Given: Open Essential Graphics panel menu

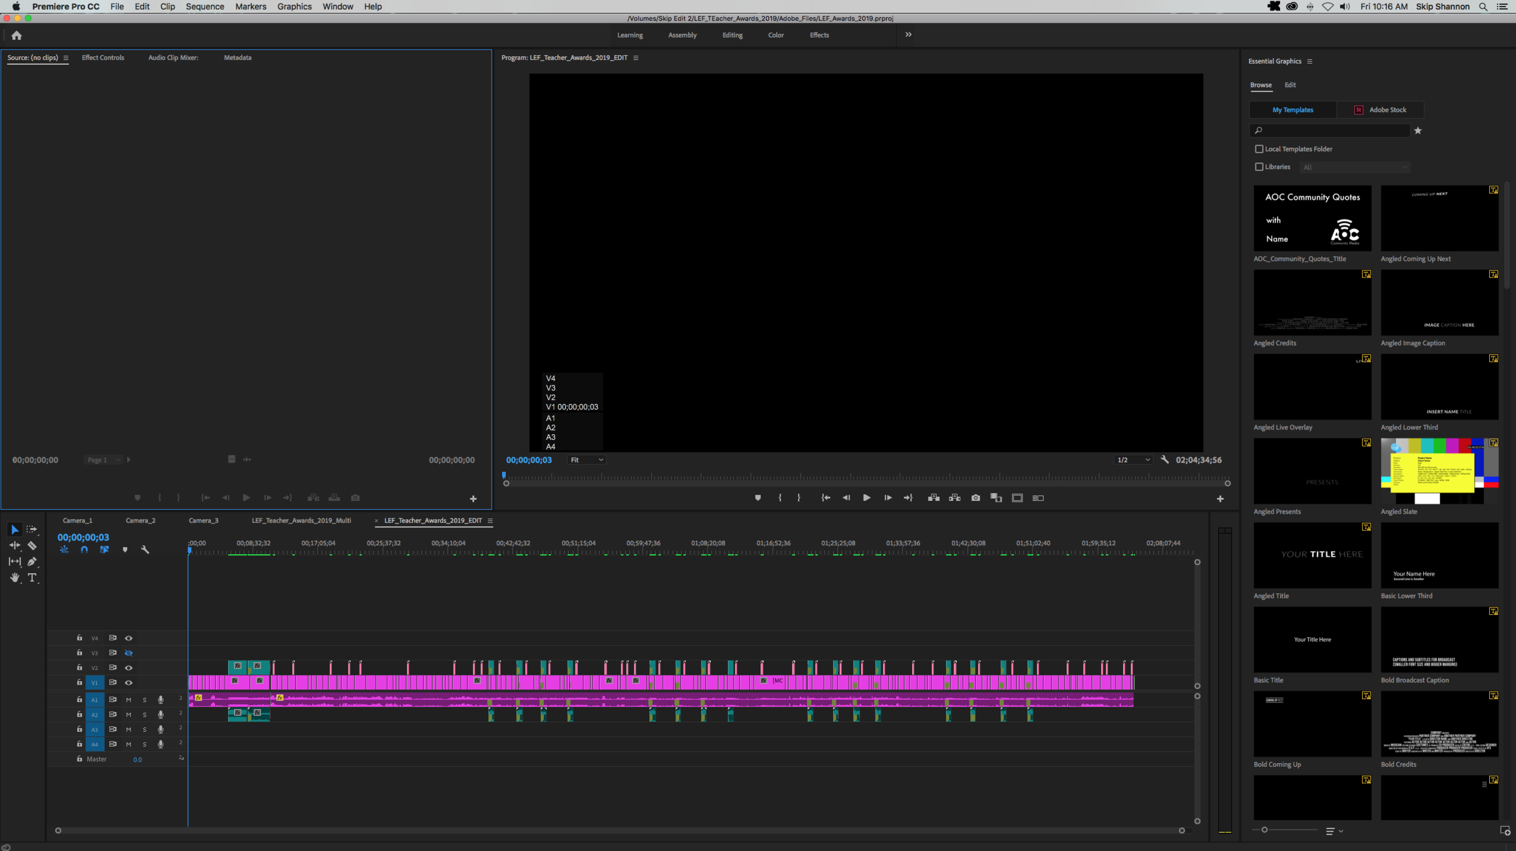Looking at the screenshot, I should (x=1309, y=61).
